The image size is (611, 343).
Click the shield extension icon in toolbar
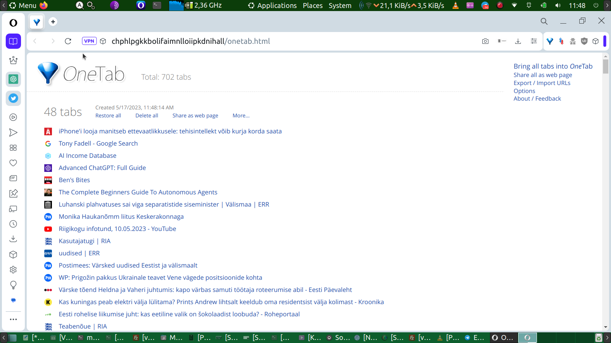point(584,41)
